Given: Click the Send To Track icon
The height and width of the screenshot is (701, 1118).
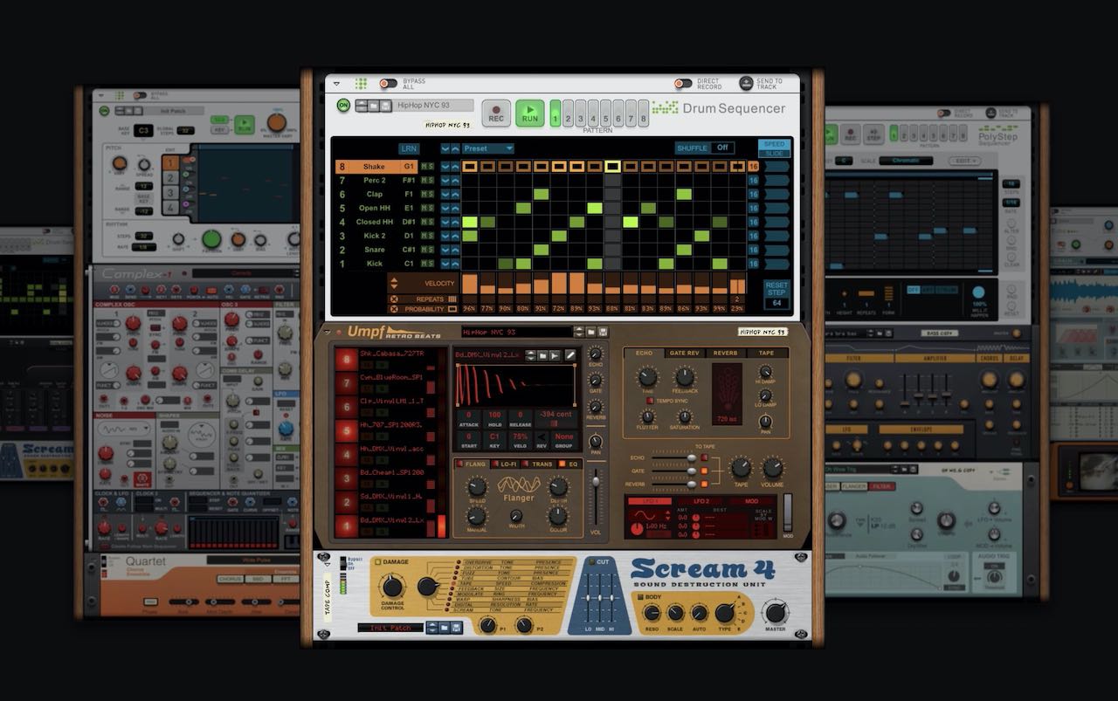Looking at the screenshot, I should point(747,83).
